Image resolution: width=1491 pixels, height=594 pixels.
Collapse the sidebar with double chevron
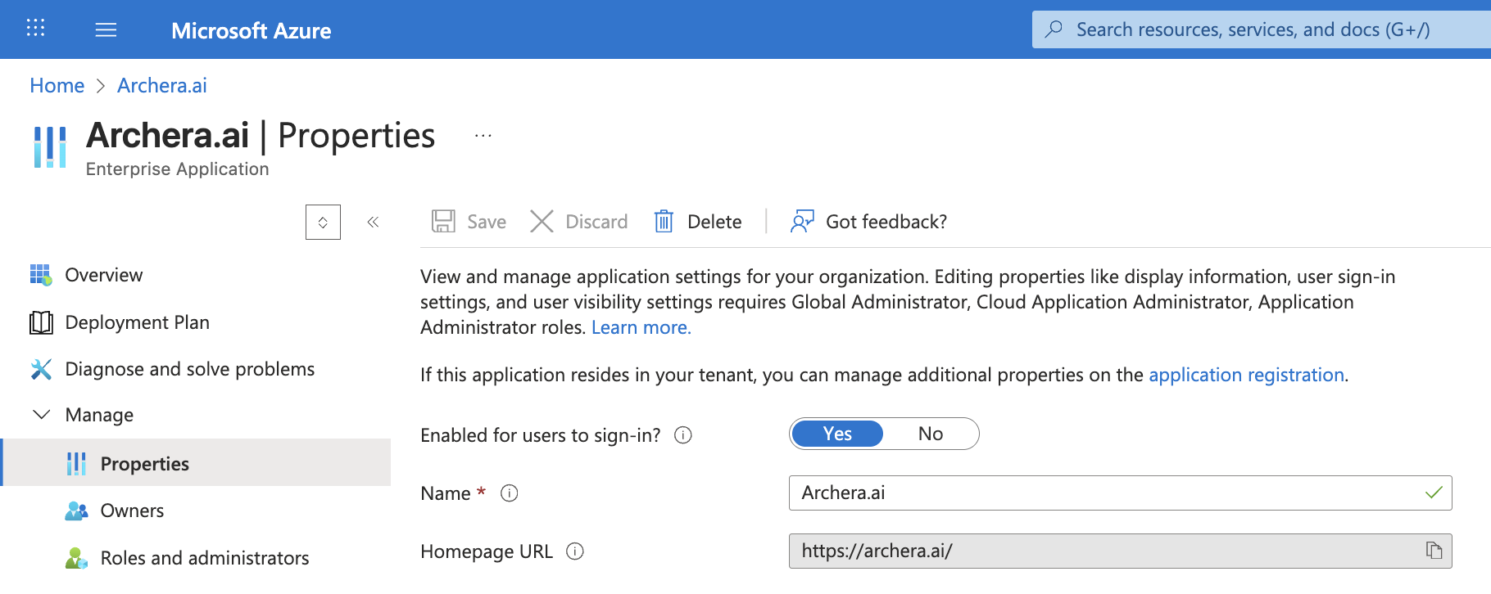click(x=373, y=222)
